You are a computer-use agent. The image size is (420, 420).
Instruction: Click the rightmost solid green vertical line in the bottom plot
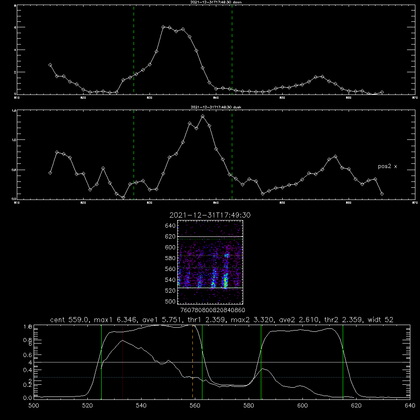click(343, 362)
